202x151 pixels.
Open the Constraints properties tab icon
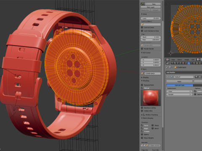(x=186, y=63)
